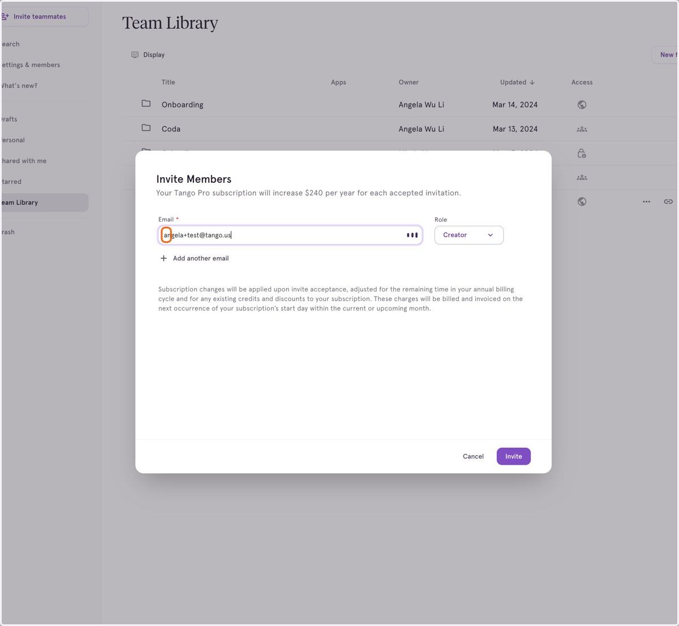This screenshot has height=626, width=679.
Task: Open Settings & members in sidebar
Action: pos(30,65)
